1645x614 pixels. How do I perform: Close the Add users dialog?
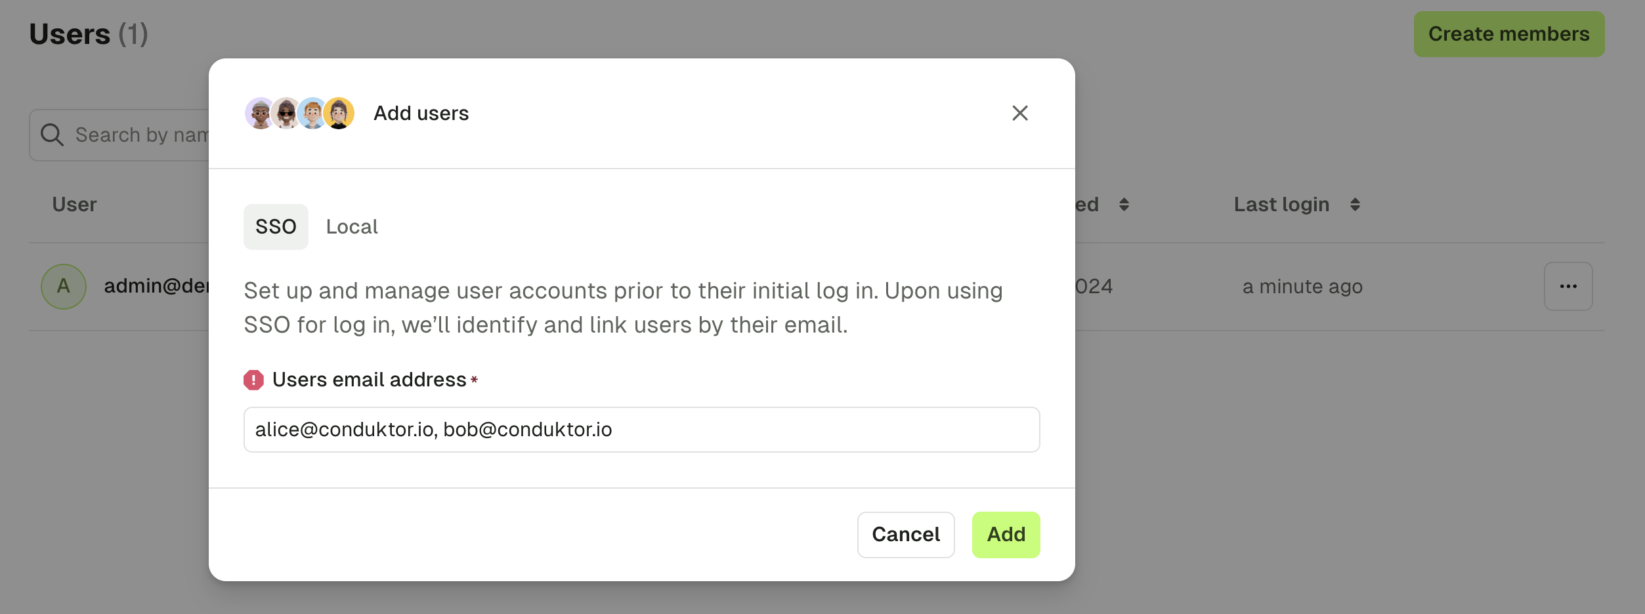1019,113
